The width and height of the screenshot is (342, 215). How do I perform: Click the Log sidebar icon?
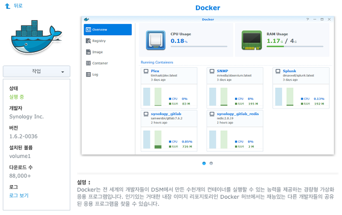tap(88, 74)
